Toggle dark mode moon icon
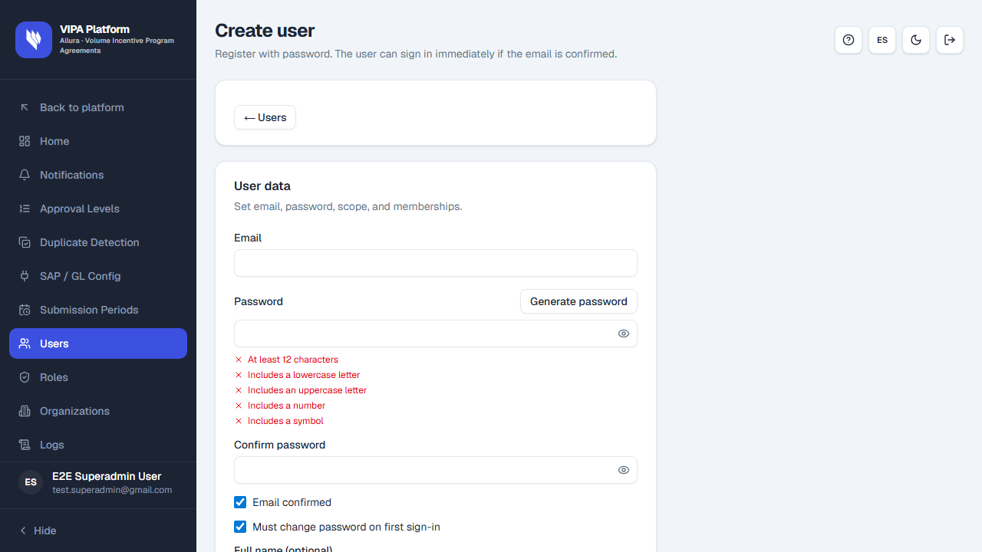The height and width of the screenshot is (552, 982). (916, 40)
